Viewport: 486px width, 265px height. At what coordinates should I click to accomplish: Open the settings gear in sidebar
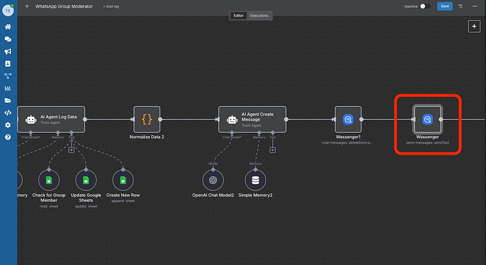(8, 125)
